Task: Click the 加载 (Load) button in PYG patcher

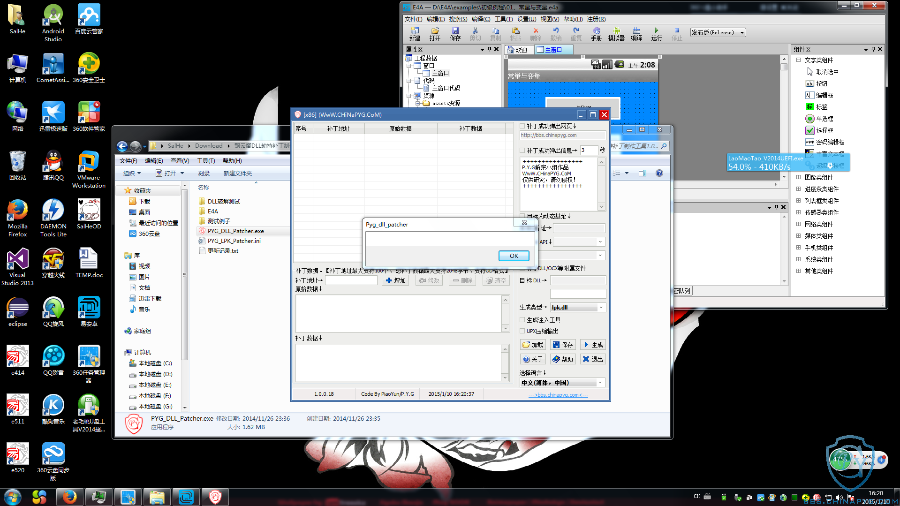Action: pyautogui.click(x=532, y=345)
